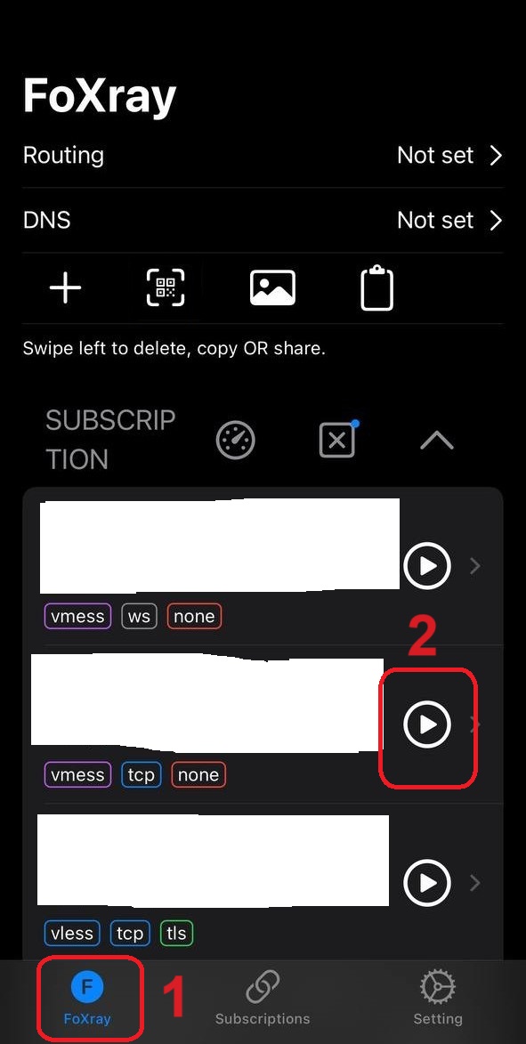Open details chevron of vmess ws server
This screenshot has width=526, height=1044.
tap(474, 565)
